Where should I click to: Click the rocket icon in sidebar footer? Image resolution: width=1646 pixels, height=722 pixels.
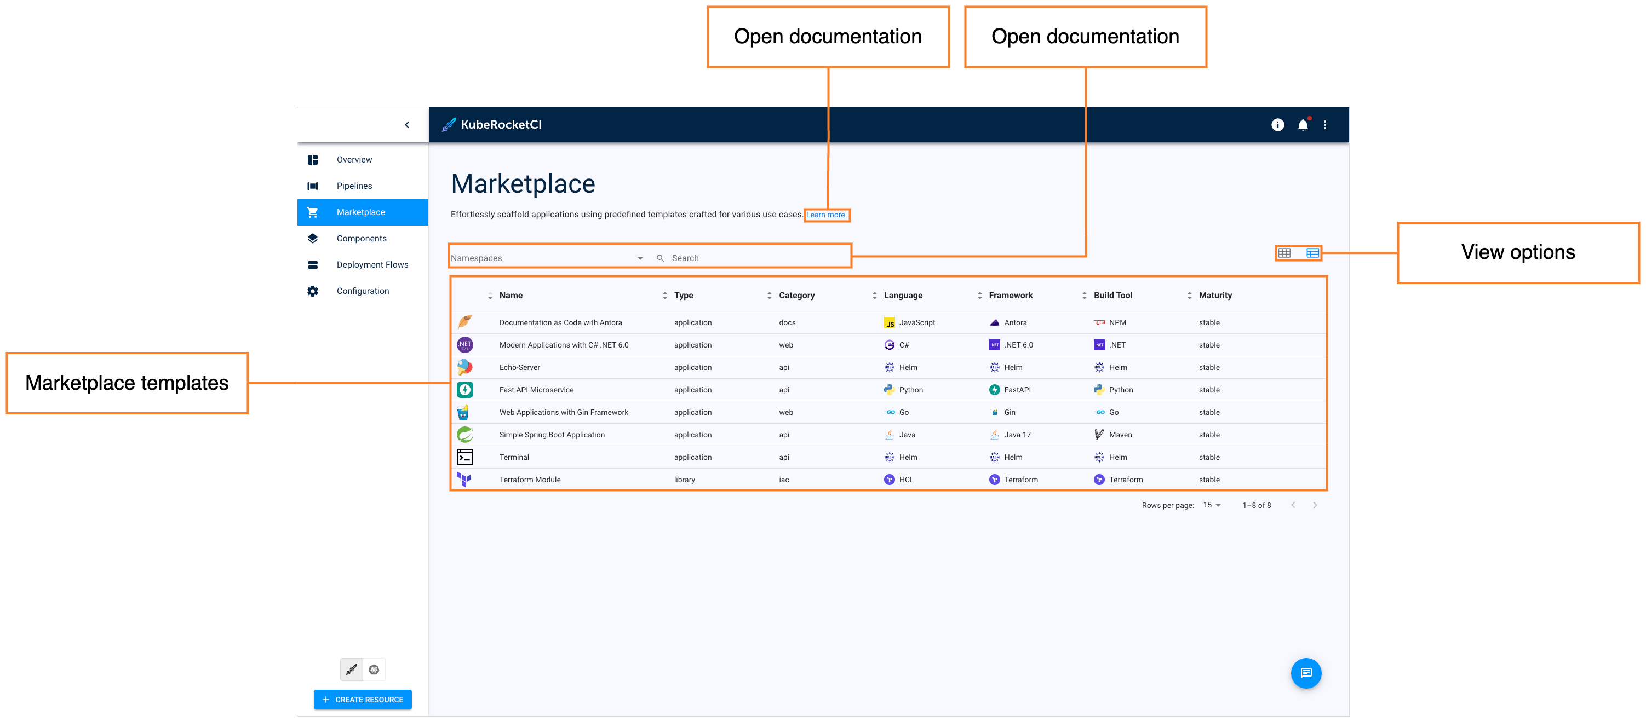point(352,669)
